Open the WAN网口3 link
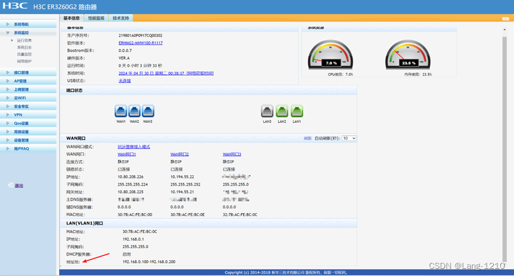 coord(232,154)
